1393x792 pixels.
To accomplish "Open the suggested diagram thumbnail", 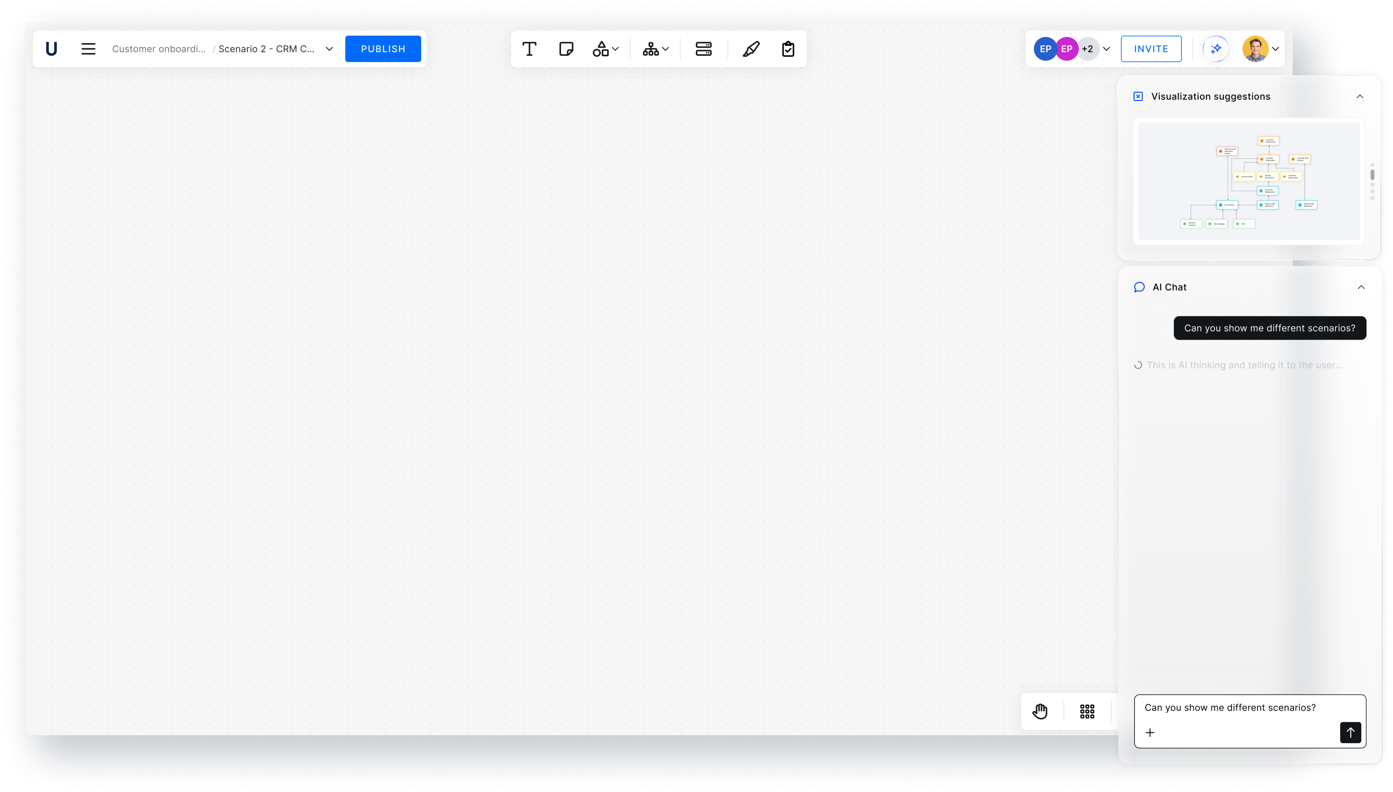I will 1249,182.
